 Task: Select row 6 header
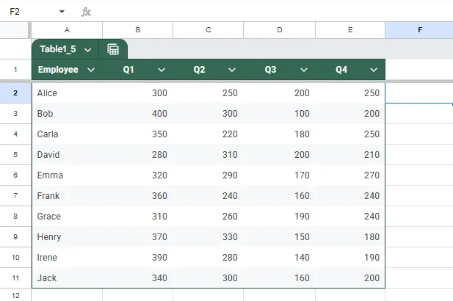[x=15, y=175]
